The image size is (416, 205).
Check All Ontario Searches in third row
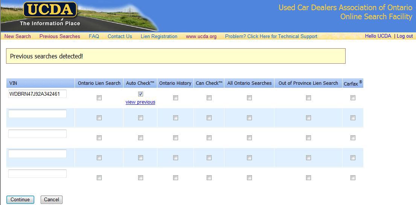pos(249,138)
